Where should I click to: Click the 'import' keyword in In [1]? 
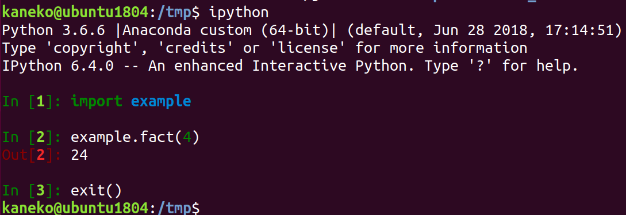click(97, 101)
